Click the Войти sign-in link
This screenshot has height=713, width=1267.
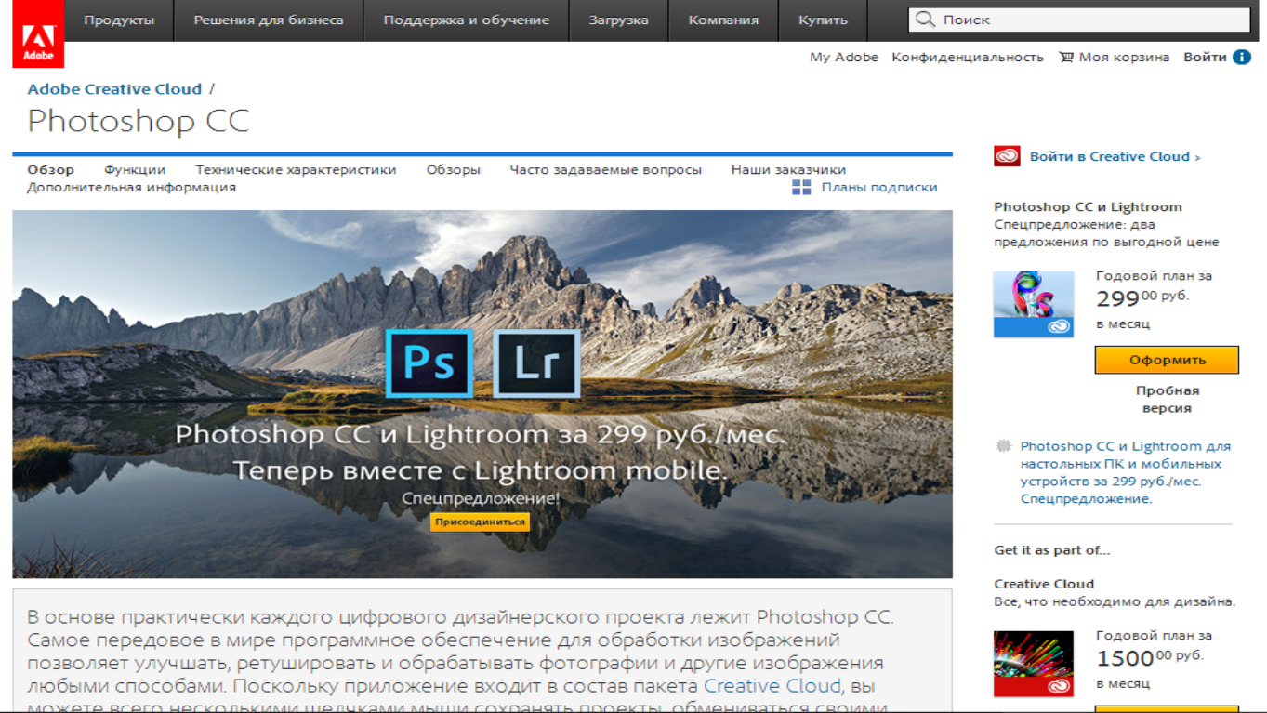pos(1205,58)
